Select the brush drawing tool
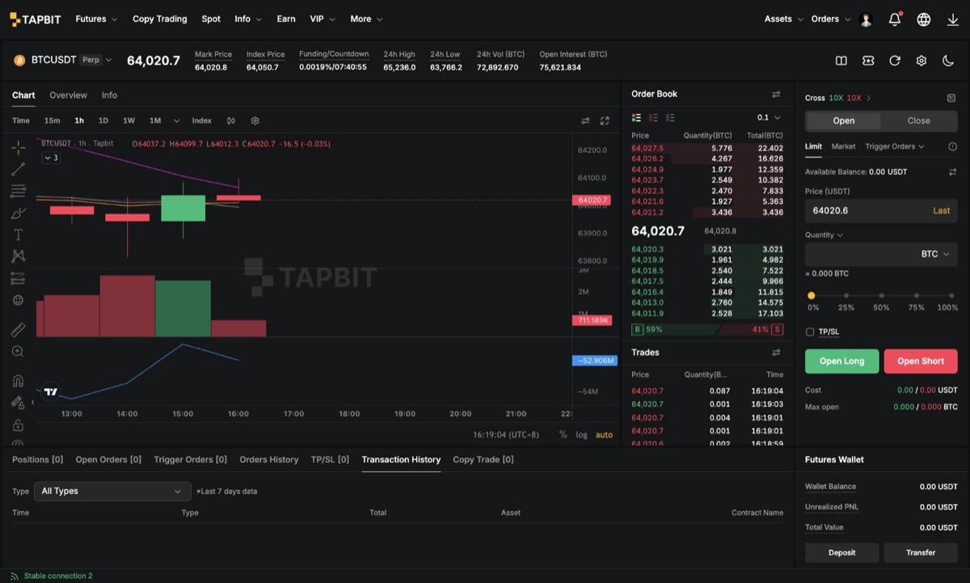 point(18,213)
